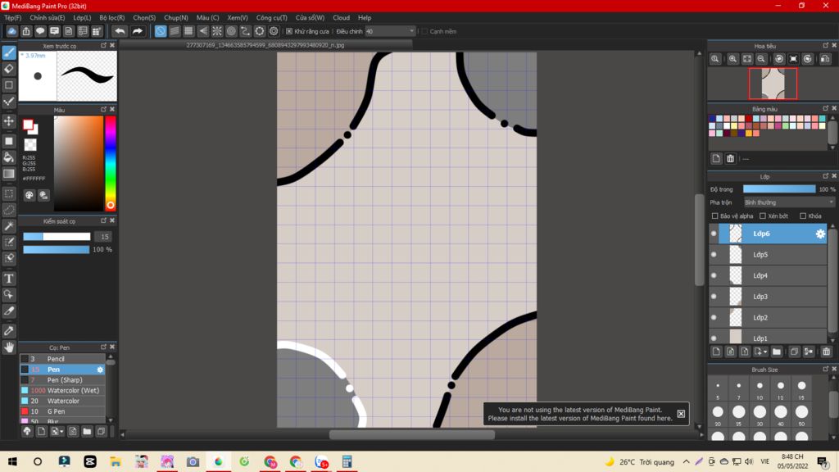Viewport: 839px width, 472px height.
Task: Enable the curve snap guide
Action: tap(245, 31)
